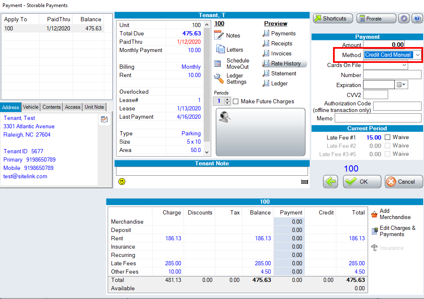Open the Letters icon
424x299 pixels.
220,50
